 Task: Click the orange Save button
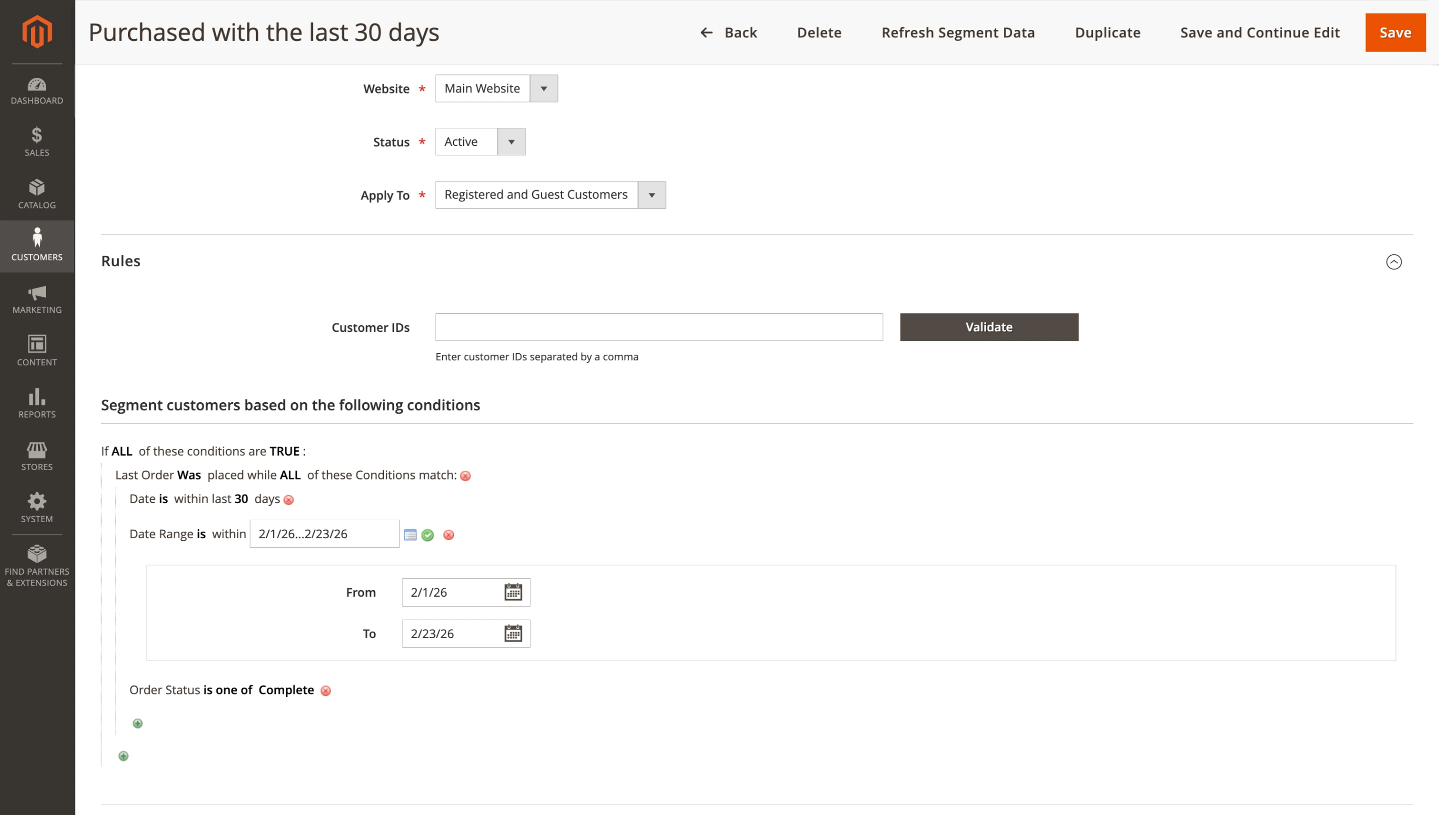coord(1395,32)
